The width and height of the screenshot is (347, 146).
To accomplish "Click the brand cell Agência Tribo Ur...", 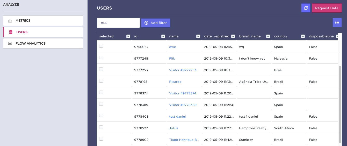I will [254, 82].
